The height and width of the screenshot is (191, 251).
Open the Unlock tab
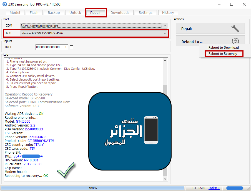click(75, 12)
